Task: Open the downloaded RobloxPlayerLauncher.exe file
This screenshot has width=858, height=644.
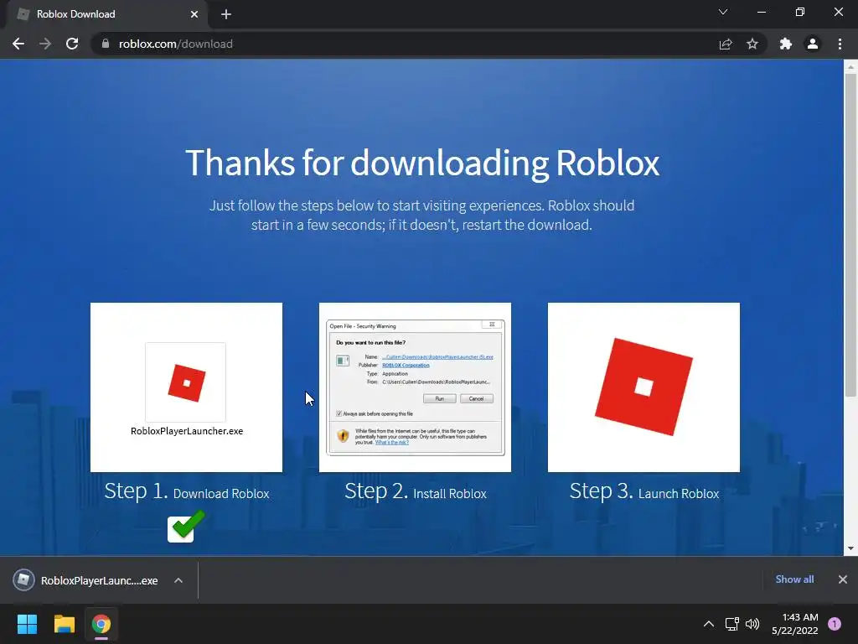Action: [85, 580]
